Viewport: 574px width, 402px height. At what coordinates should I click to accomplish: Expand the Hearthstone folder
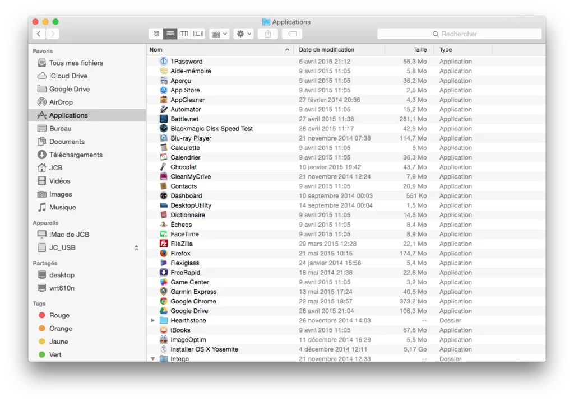click(152, 320)
